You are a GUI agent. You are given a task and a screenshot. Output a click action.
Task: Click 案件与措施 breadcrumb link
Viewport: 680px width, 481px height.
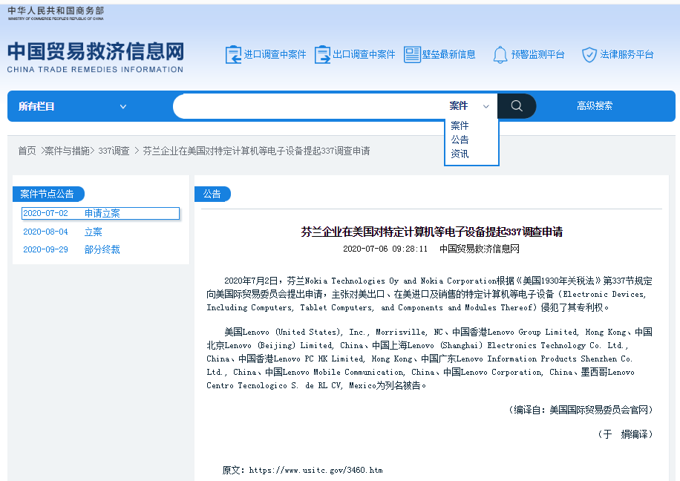click(x=67, y=151)
